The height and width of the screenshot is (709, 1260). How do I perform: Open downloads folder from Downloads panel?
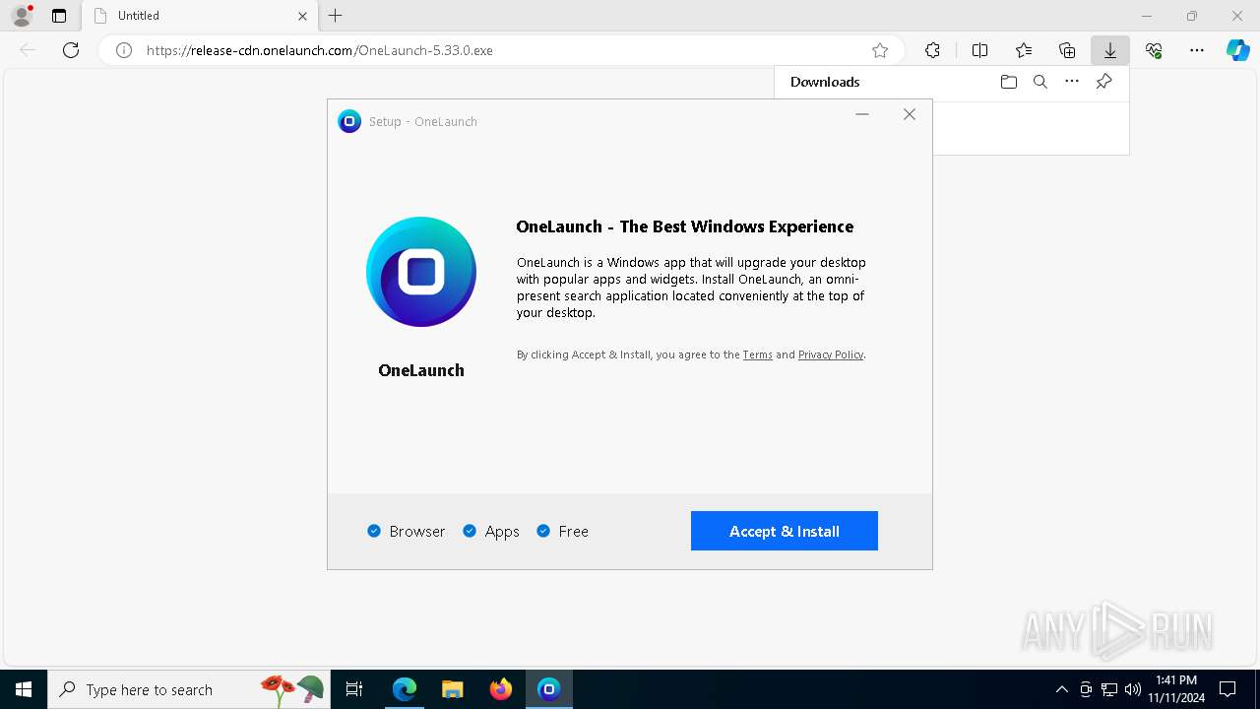(x=1009, y=82)
